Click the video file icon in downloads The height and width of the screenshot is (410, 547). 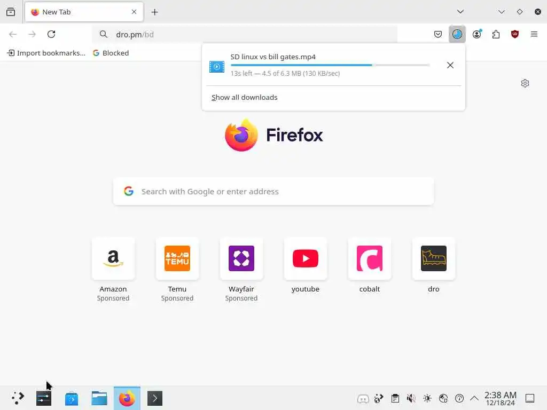217,67
